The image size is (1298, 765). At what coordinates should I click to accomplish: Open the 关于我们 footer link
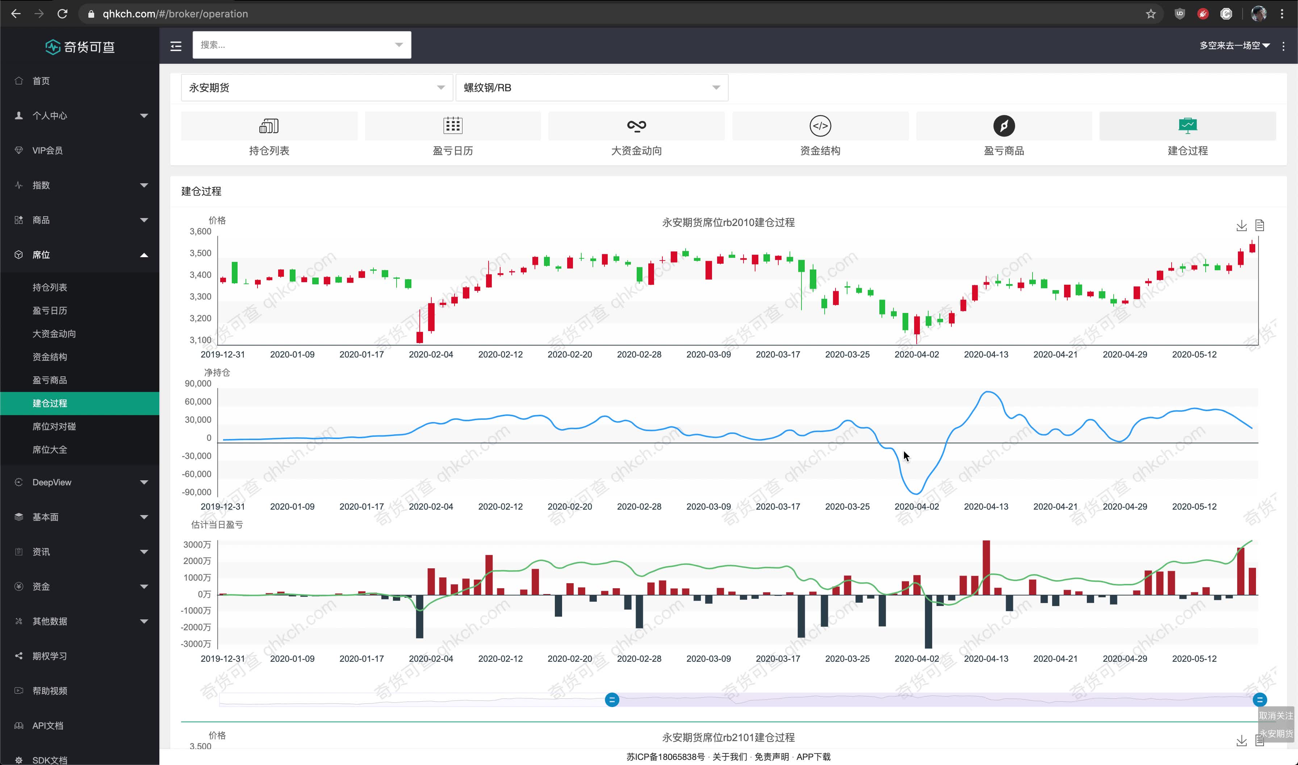[x=729, y=756]
